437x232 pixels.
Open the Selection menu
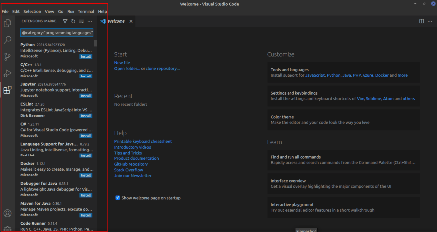point(32,12)
